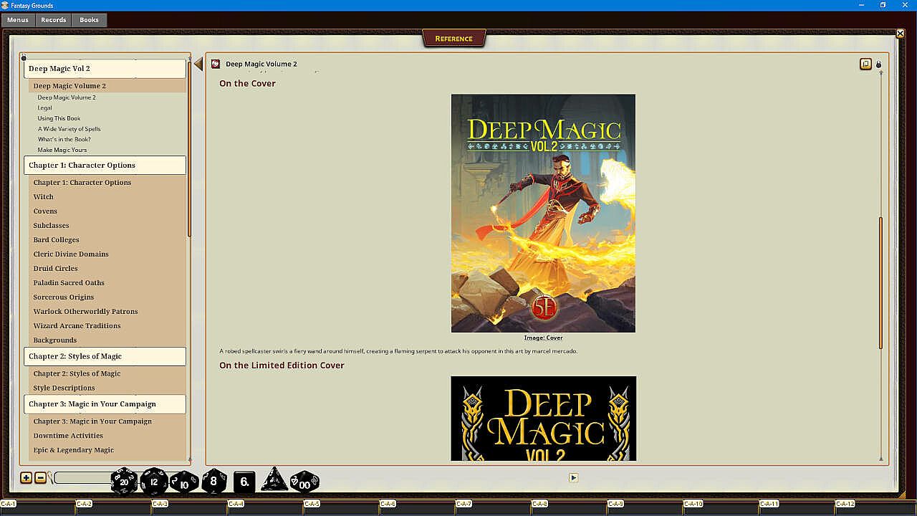Click the dice modifier field
The width and height of the screenshot is (917, 516).
pos(83,478)
